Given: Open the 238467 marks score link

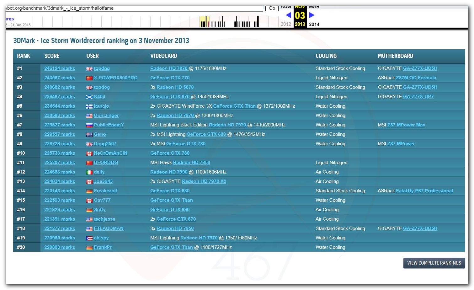Looking at the screenshot, I should coord(60,97).
